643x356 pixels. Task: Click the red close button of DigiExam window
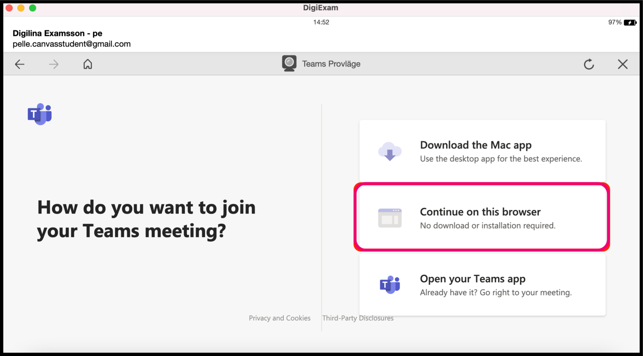[x=9, y=8]
